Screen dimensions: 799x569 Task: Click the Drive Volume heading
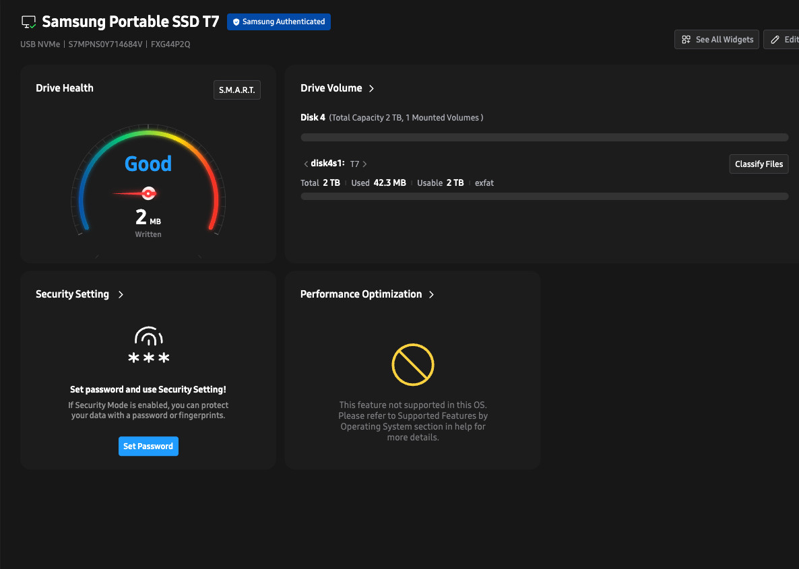[331, 88]
